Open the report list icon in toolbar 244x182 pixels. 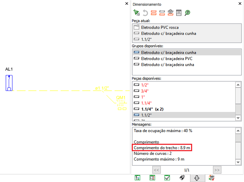pos(179,13)
